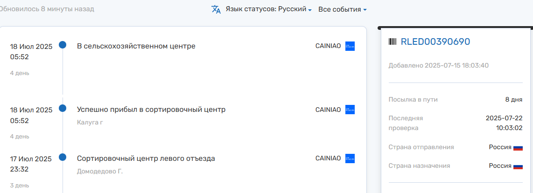The height and width of the screenshot is (193, 533).
Task: Click the CAINIAO logo on the "В сельскохозяйственном центре" row
Action: coord(350,46)
